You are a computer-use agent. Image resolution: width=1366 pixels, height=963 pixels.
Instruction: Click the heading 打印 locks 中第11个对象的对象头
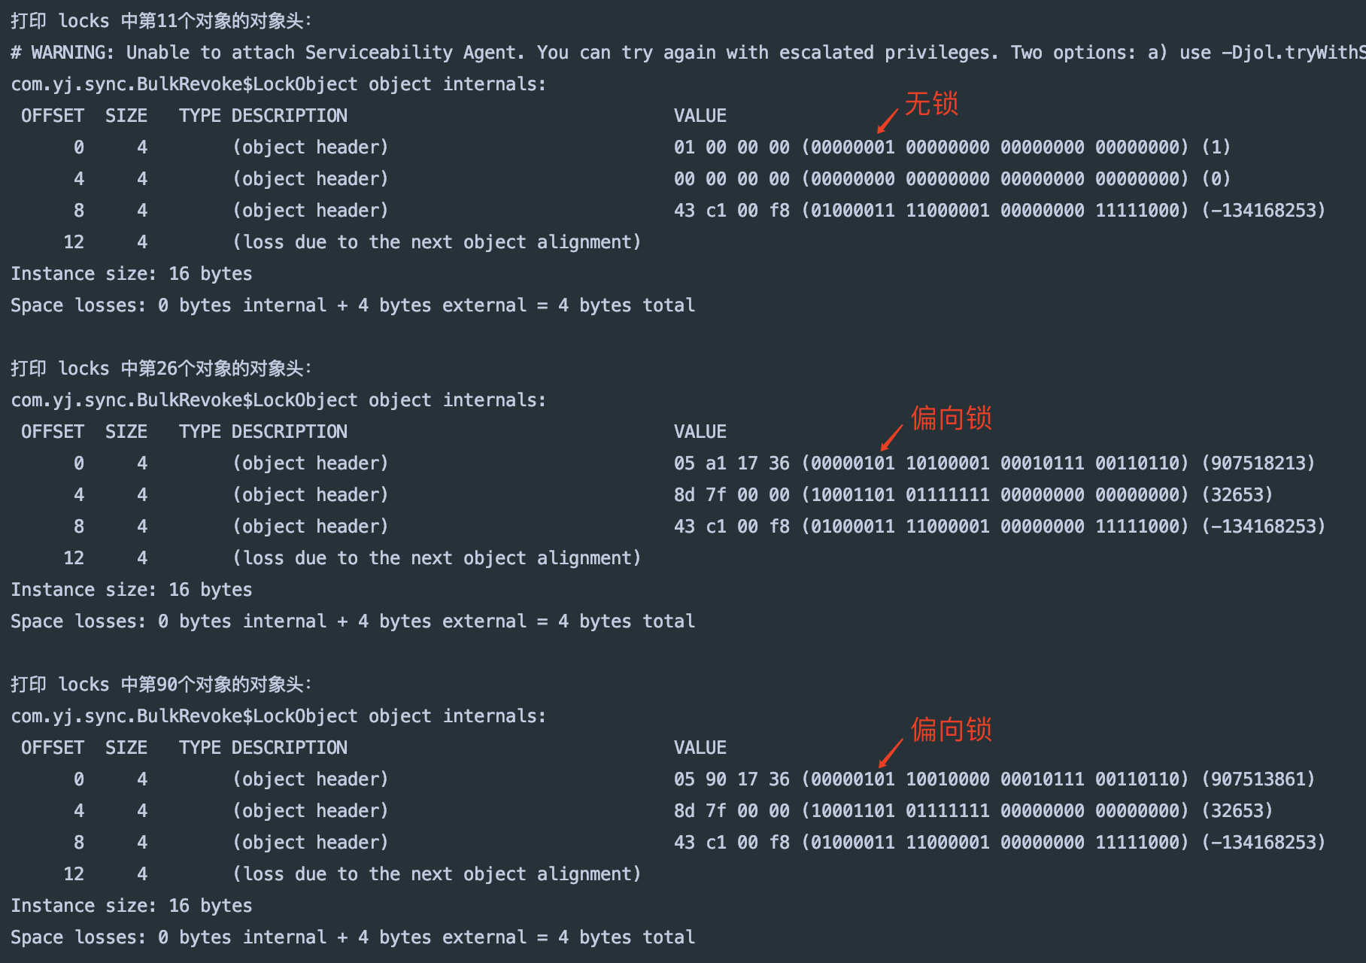click(x=161, y=21)
